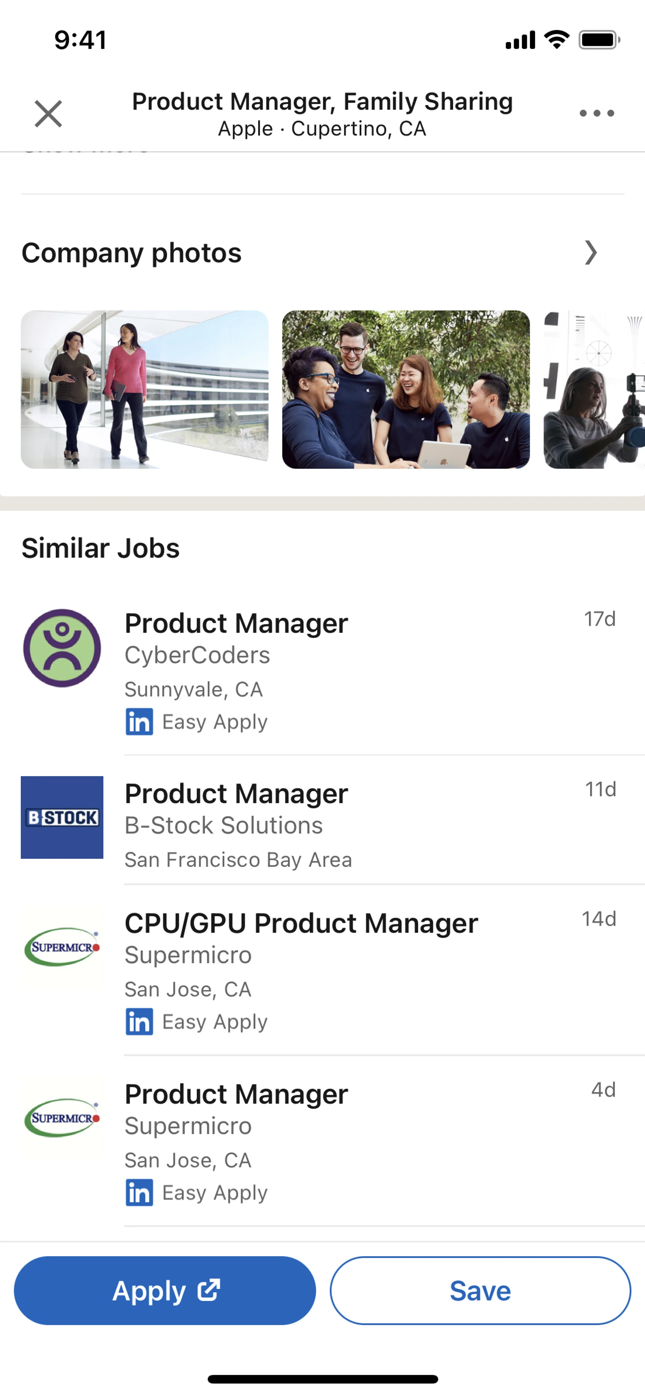View photo of two women walking
This screenshot has width=645, height=1397.
[x=144, y=389]
